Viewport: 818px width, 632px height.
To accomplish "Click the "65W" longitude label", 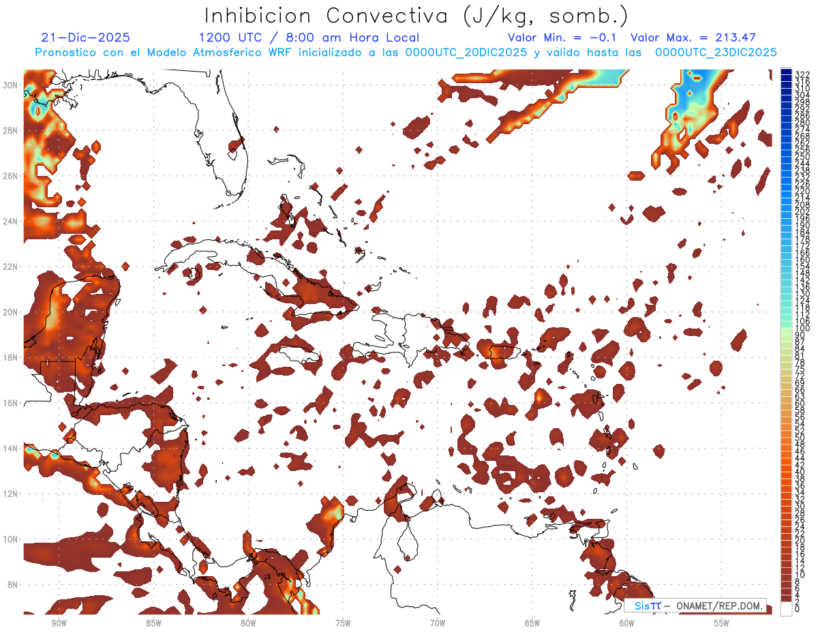I will click(532, 623).
